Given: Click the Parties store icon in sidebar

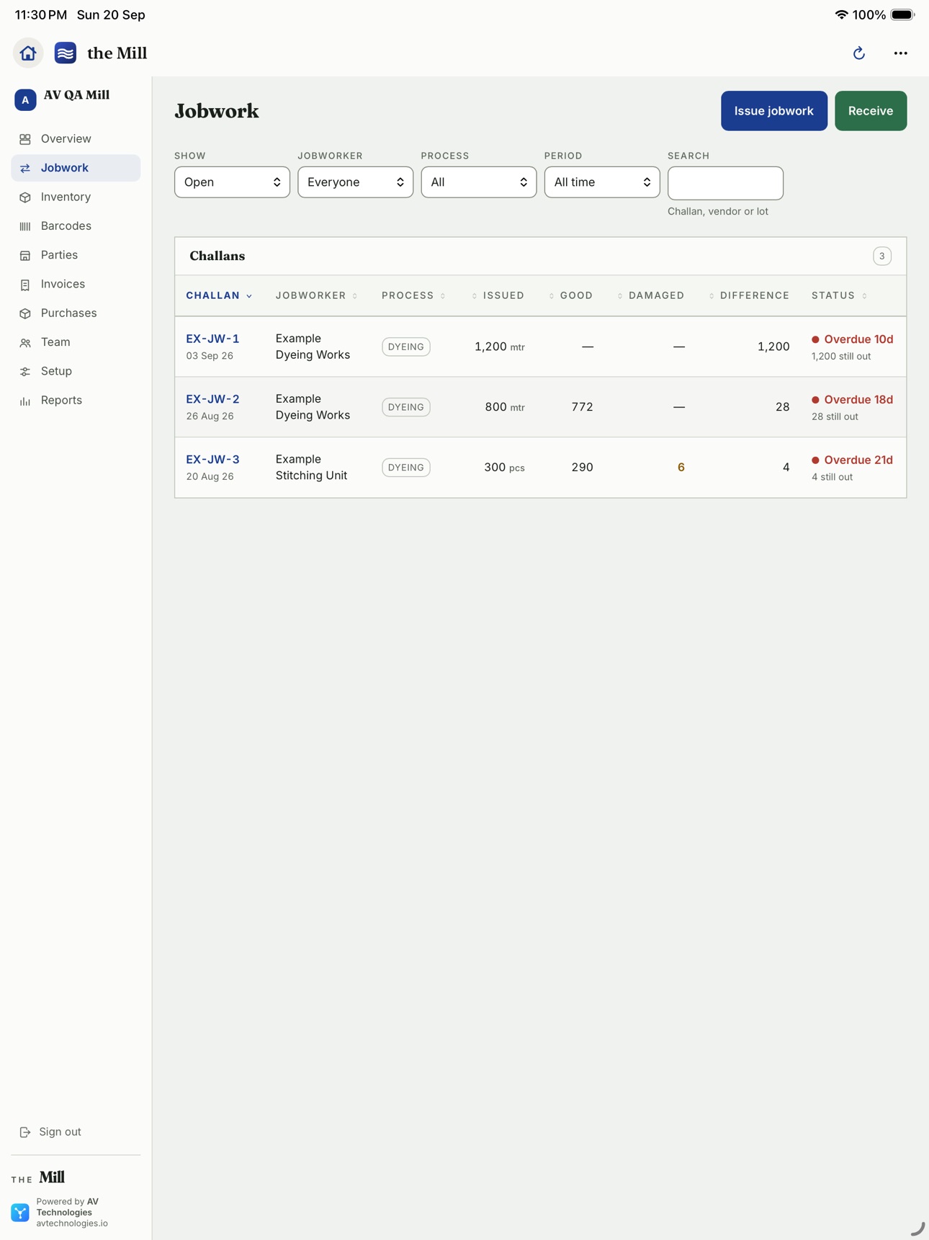Looking at the screenshot, I should 25,255.
